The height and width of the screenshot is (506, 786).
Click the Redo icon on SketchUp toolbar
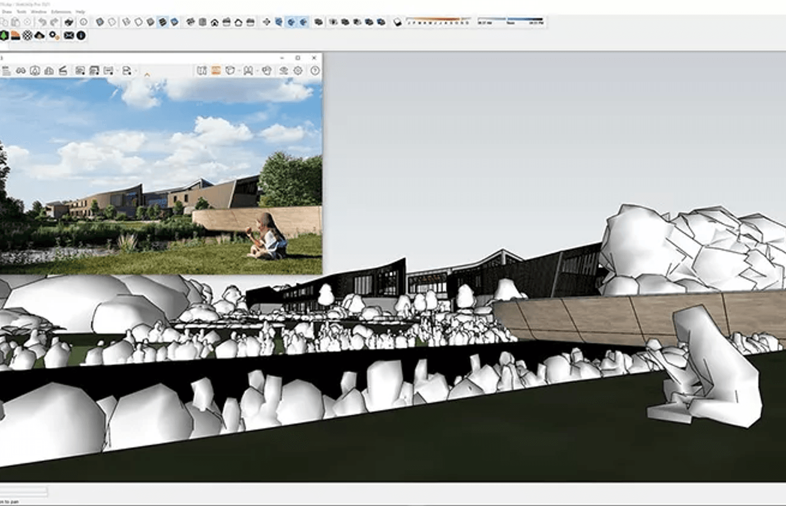tap(53, 22)
